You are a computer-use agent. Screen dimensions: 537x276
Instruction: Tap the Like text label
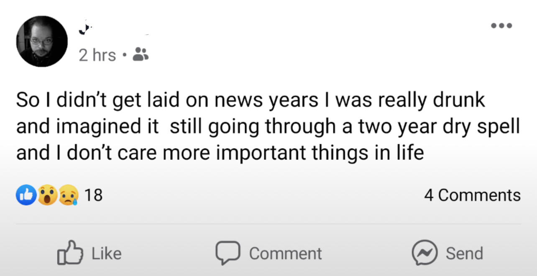106,253
